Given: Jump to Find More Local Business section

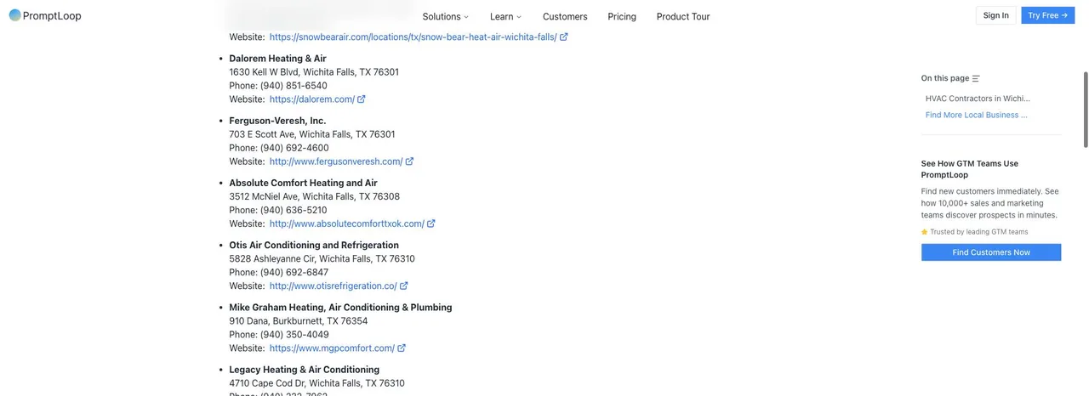Looking at the screenshot, I should tap(977, 115).
